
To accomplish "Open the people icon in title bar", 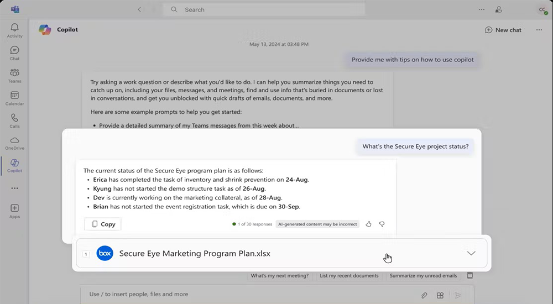I will click(498, 10).
